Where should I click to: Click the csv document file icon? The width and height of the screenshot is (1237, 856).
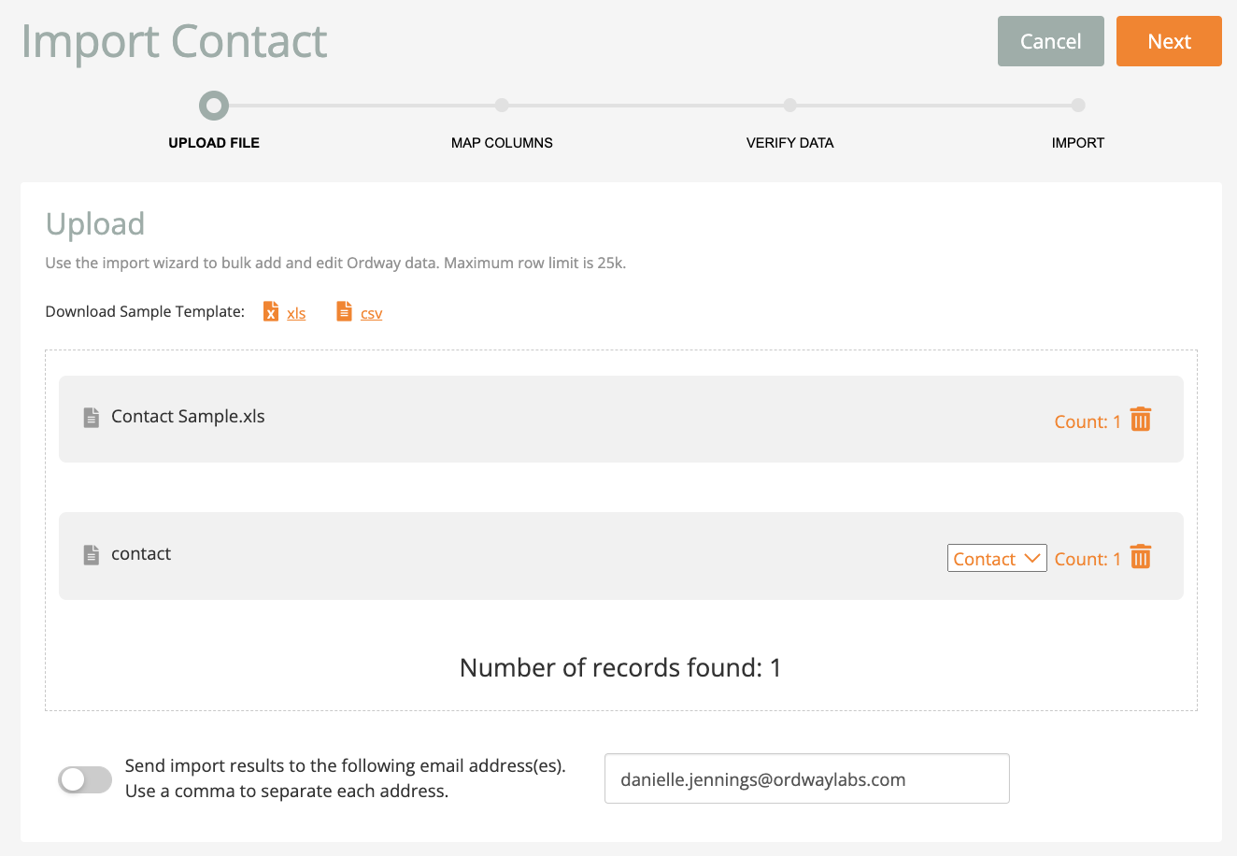point(345,311)
